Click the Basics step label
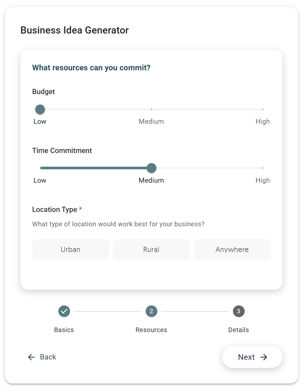 (x=64, y=330)
